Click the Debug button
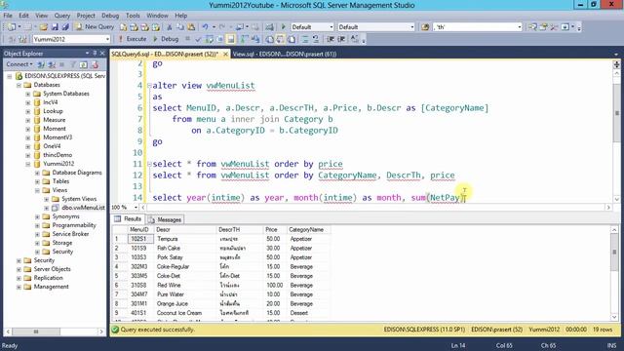This screenshot has height=351, width=624. [x=166, y=39]
